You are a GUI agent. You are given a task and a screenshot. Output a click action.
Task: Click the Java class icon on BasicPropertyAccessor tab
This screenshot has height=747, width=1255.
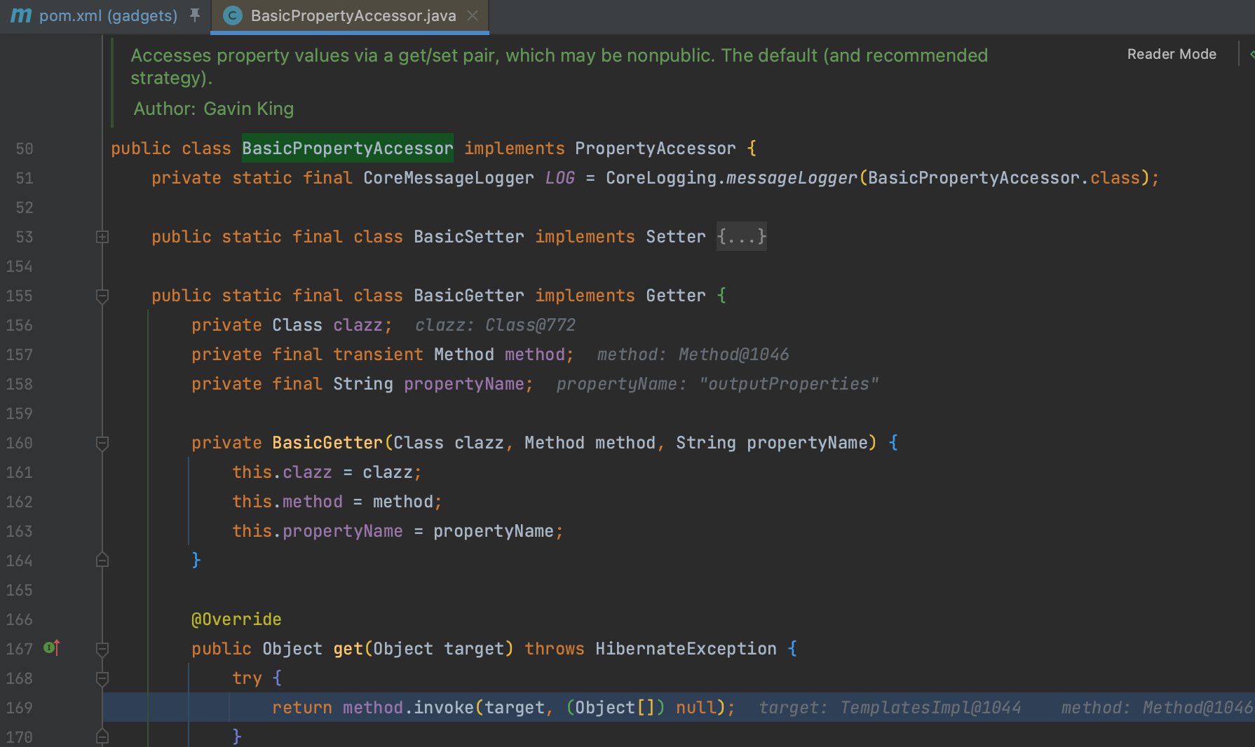[x=232, y=15]
